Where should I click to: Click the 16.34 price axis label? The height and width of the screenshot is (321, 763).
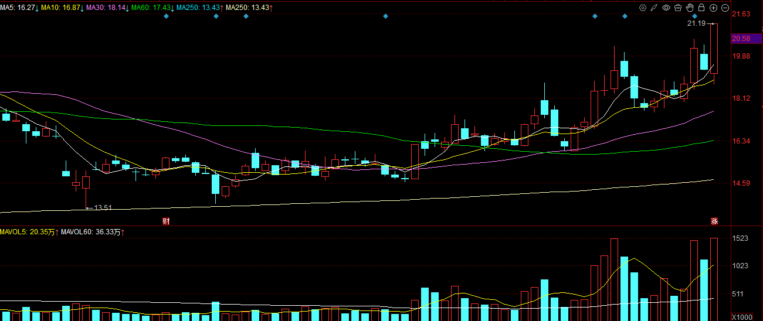(741, 141)
